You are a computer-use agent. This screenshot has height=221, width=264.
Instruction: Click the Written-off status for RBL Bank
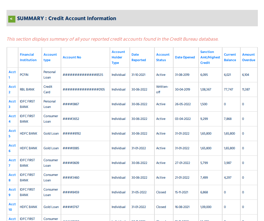point(162,89)
